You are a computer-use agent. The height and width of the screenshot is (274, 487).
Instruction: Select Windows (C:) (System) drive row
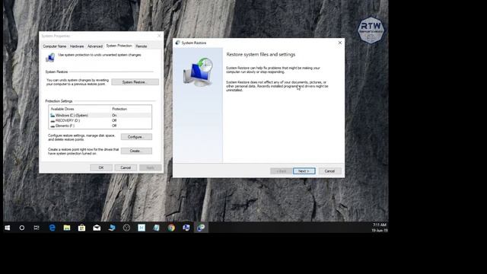tap(100, 115)
